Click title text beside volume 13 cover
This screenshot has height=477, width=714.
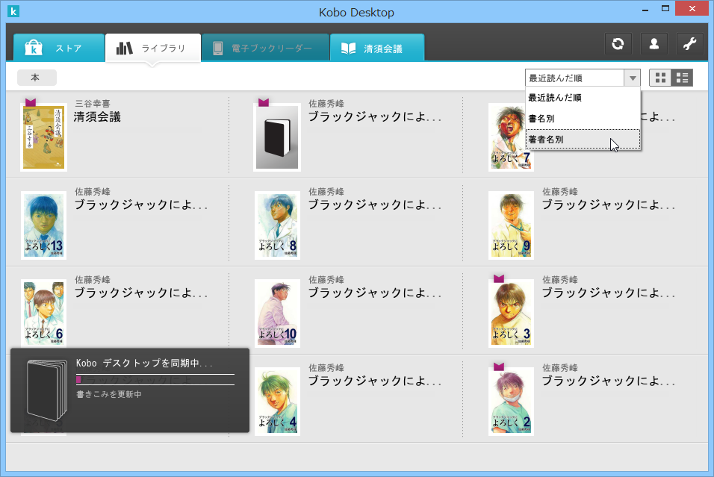click(x=140, y=205)
